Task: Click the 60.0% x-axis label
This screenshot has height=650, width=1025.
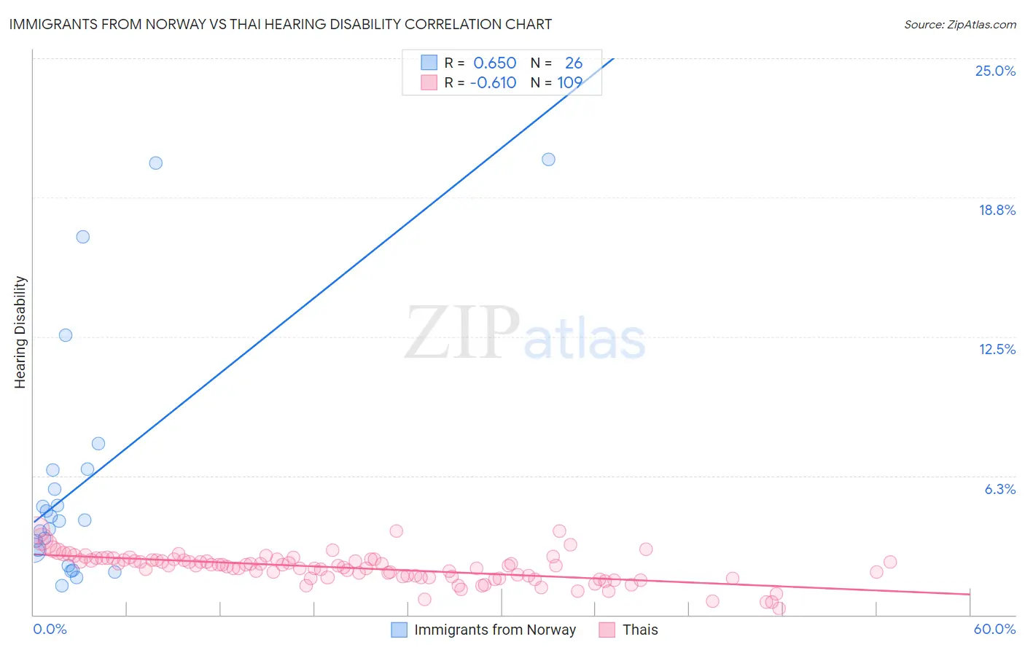Action: (994, 629)
